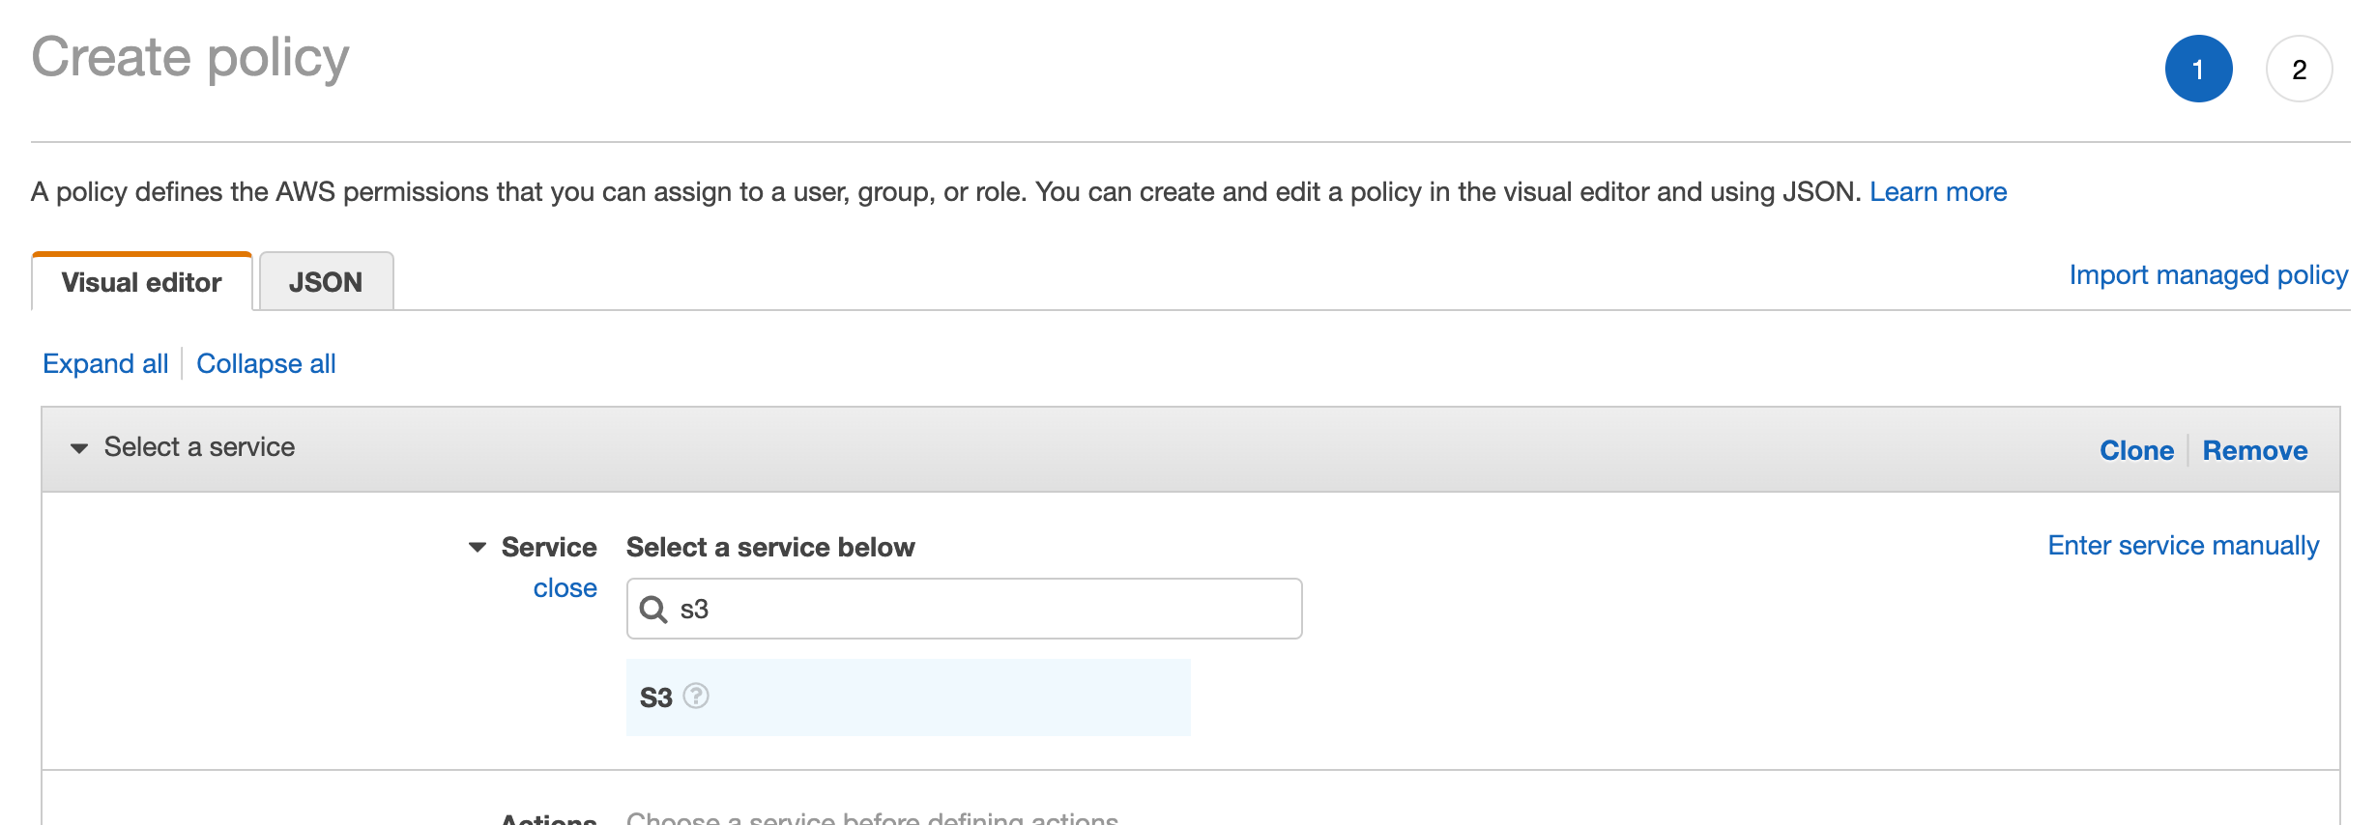
Task: Clone the permission block
Action: point(2136,450)
